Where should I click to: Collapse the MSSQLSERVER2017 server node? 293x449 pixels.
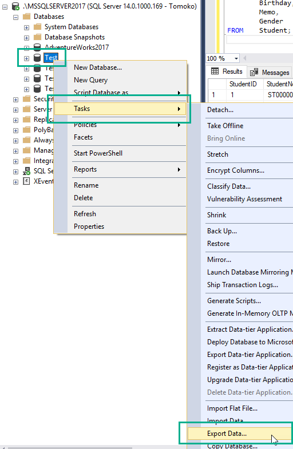point(5,7)
